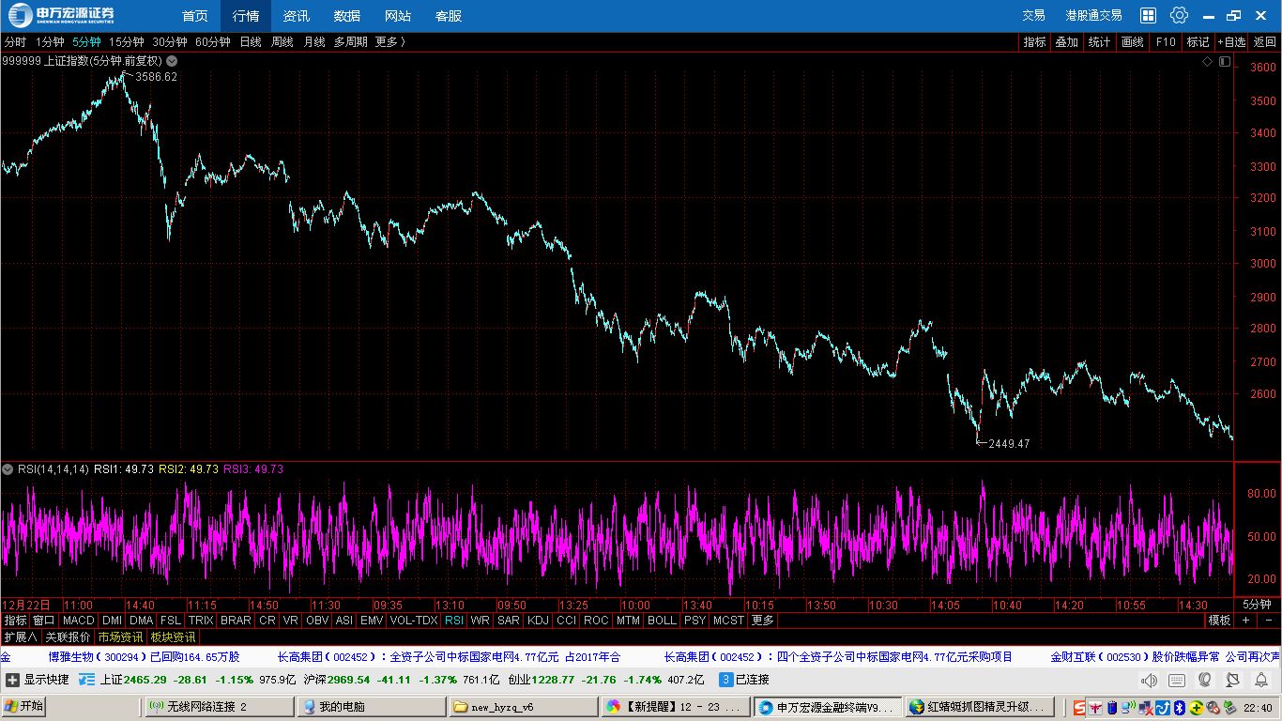Open the 窗口 option in indicator bar
Viewport: 1282px width, 721px height.
point(44,621)
